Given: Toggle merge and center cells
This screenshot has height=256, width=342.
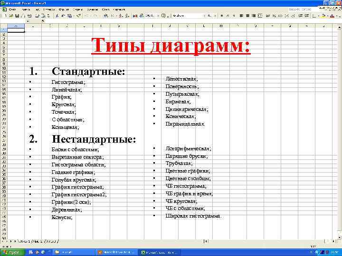Looking at the screenshot, I should point(260,16).
